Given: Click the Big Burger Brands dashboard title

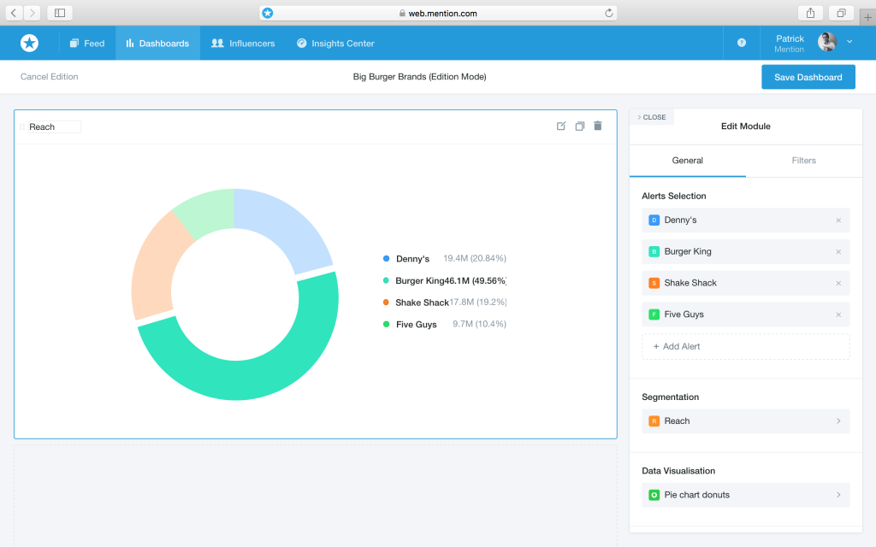Looking at the screenshot, I should coord(419,76).
